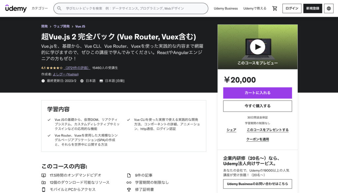338x193 pixels.
Task: Open the 3721件の評価 ratings link
Action: (x=77, y=68)
